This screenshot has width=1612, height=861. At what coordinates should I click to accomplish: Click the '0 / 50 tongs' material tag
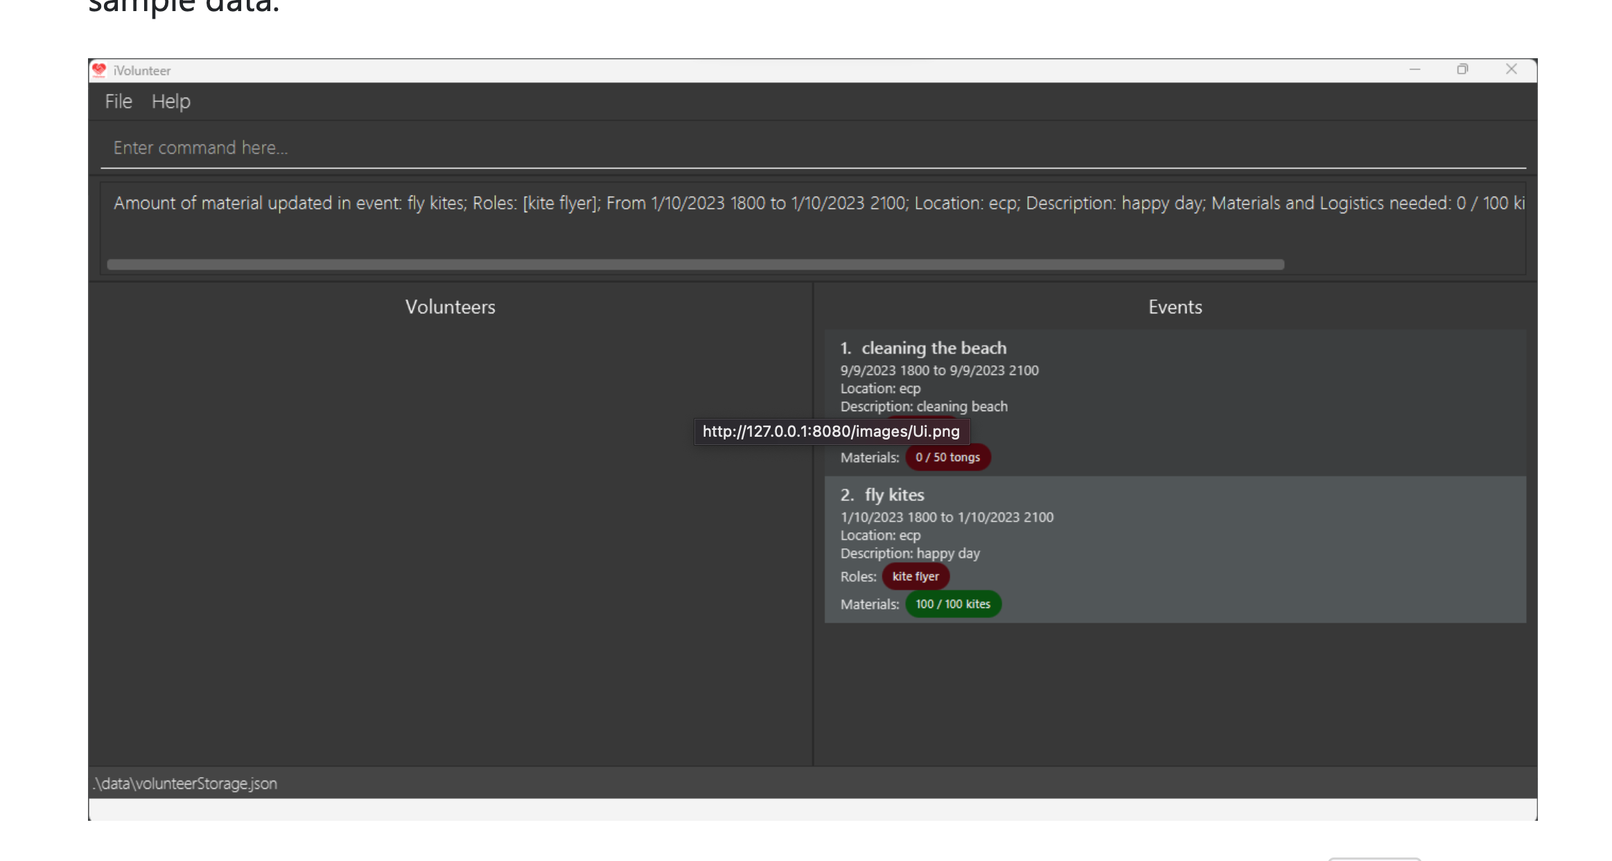(x=947, y=458)
